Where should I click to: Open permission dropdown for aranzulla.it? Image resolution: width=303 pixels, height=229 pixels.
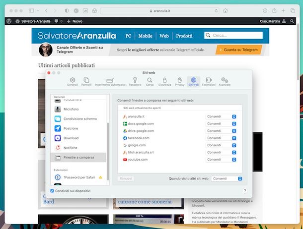(221, 116)
